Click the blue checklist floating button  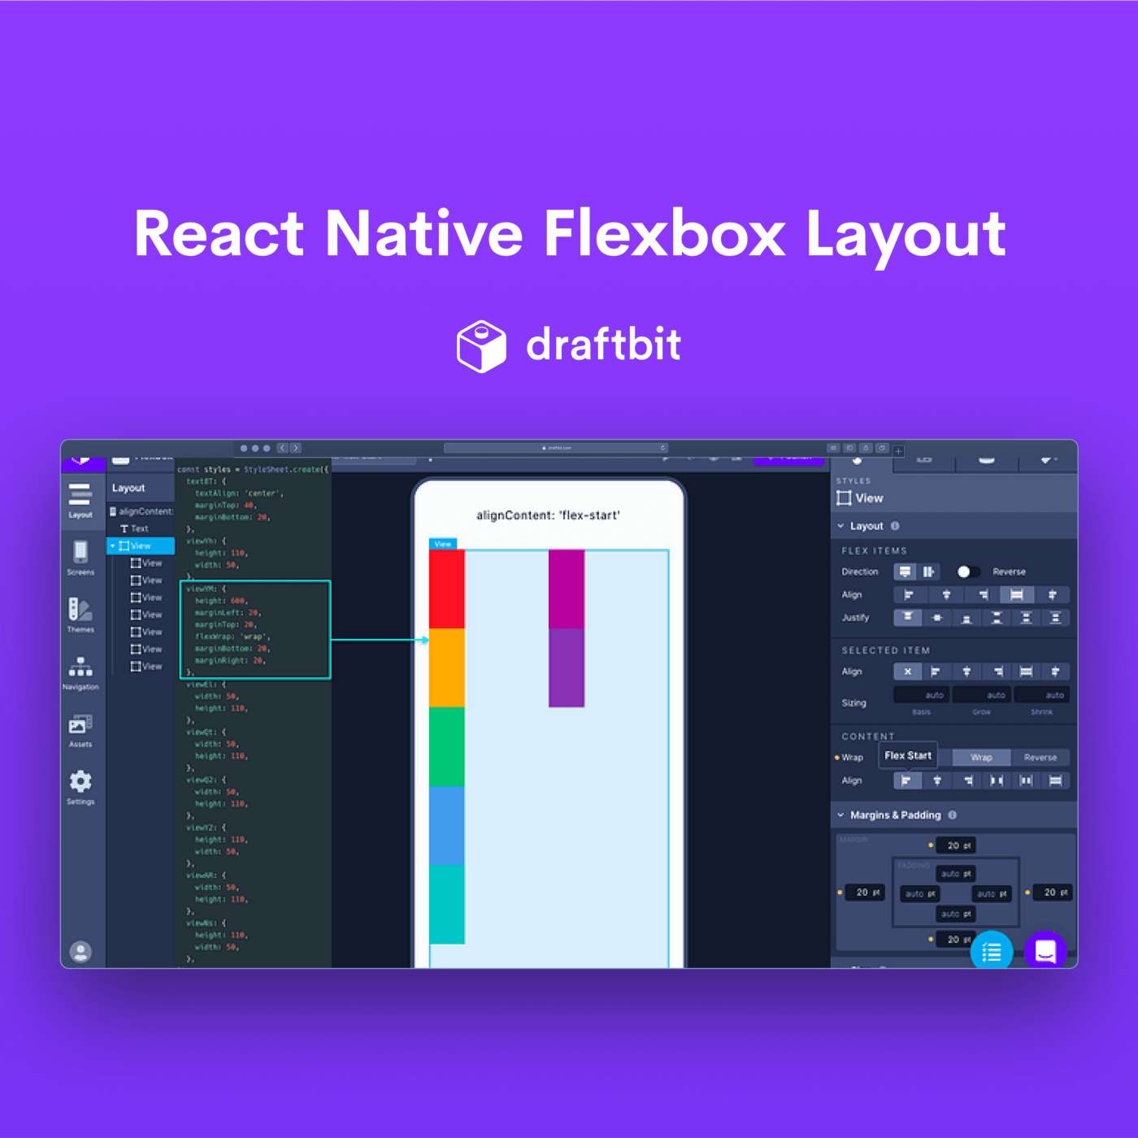992,951
